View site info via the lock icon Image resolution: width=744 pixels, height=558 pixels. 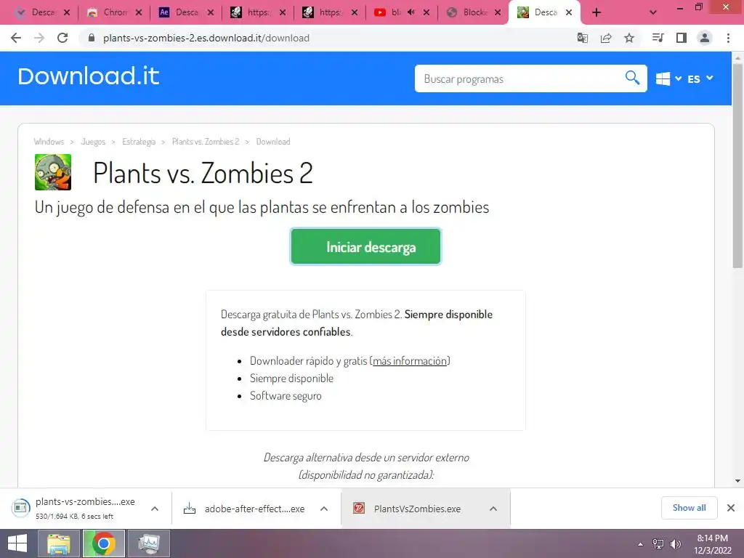(92, 38)
